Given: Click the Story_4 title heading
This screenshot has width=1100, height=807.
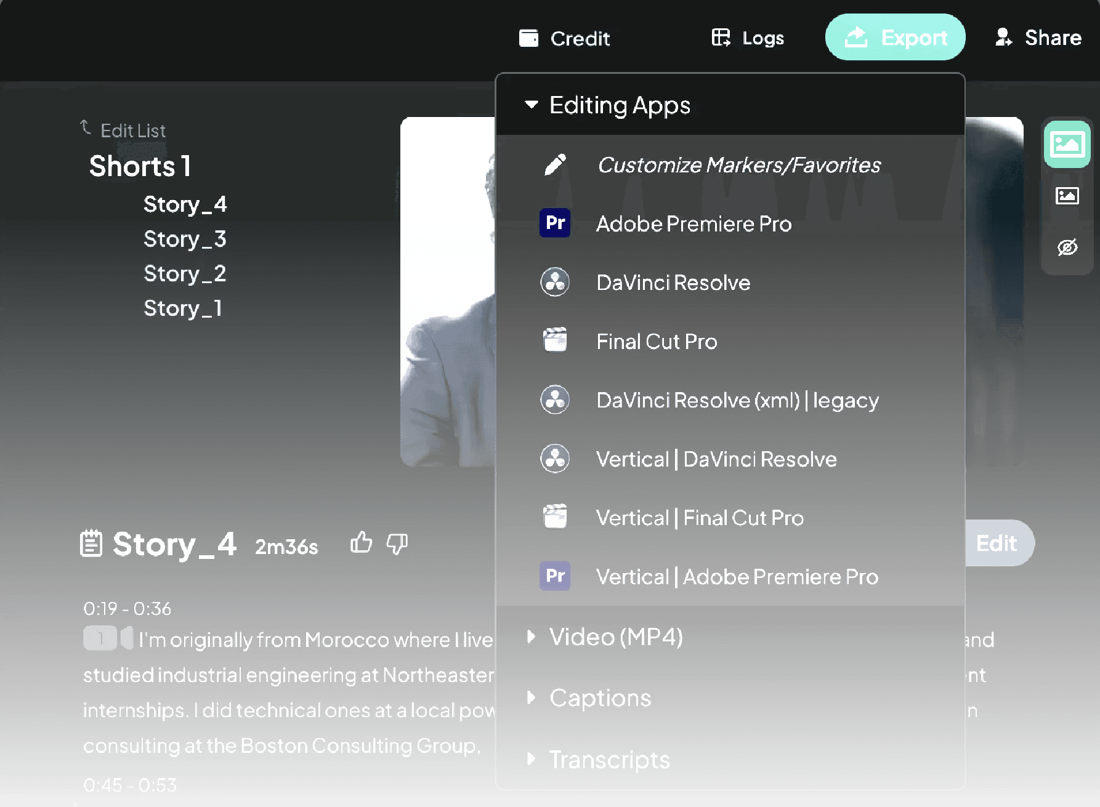Looking at the screenshot, I should click(x=174, y=544).
